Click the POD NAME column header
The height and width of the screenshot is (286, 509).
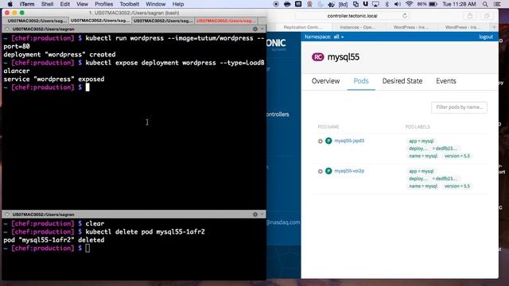328,127
